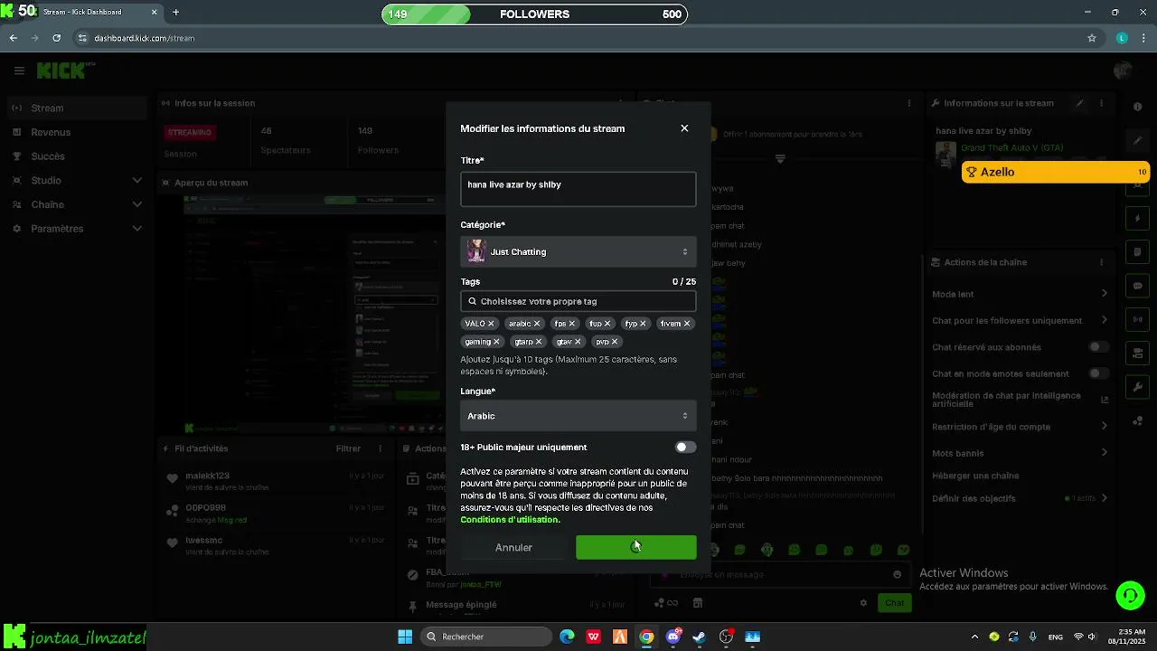Remove the gaming tag
This screenshot has width=1157, height=651.
pos(496,342)
